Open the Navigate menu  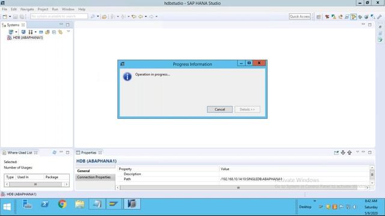[x=27, y=10]
